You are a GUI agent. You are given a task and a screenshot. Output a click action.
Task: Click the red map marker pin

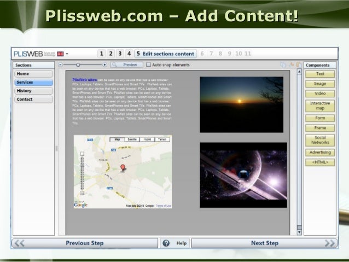point(123,167)
